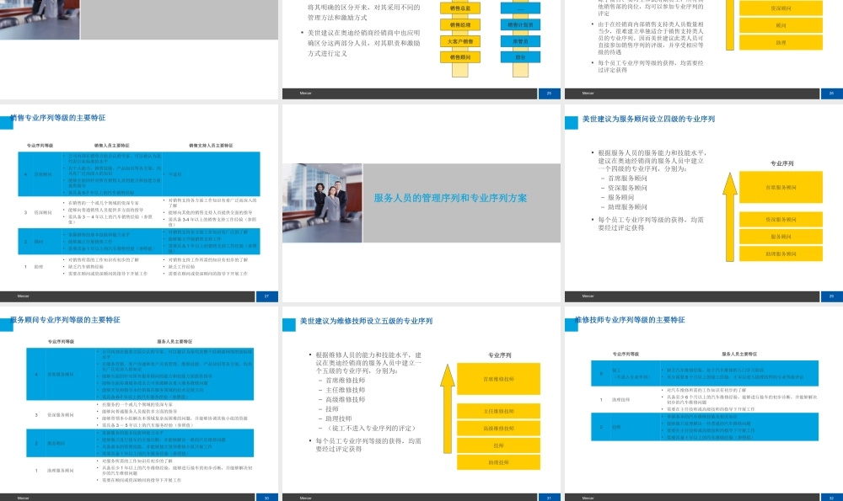Click the yellow arrow in the 服务顾问 series slide
Viewport: 843px width, 501px height.
point(729,217)
